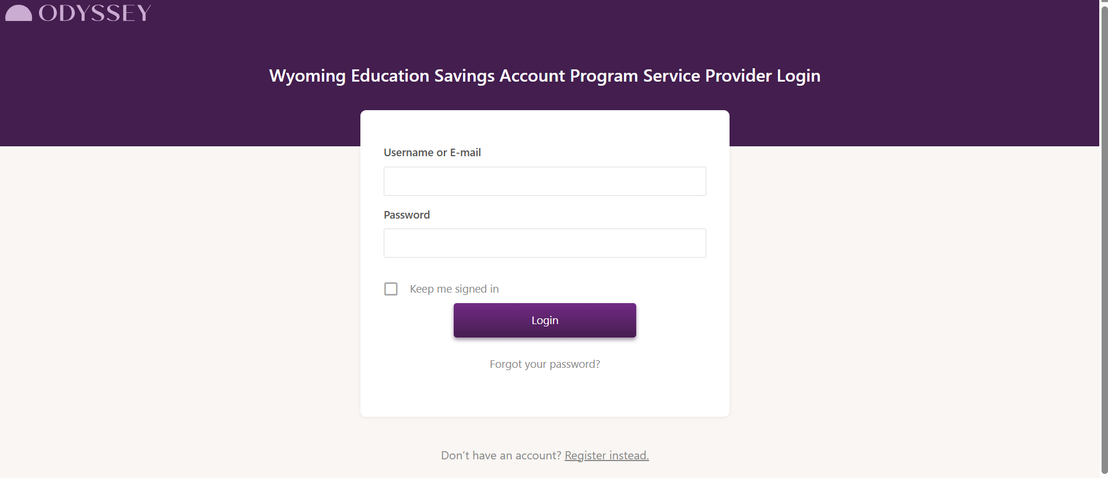Click the 'Don't have an account?' text

click(x=501, y=455)
